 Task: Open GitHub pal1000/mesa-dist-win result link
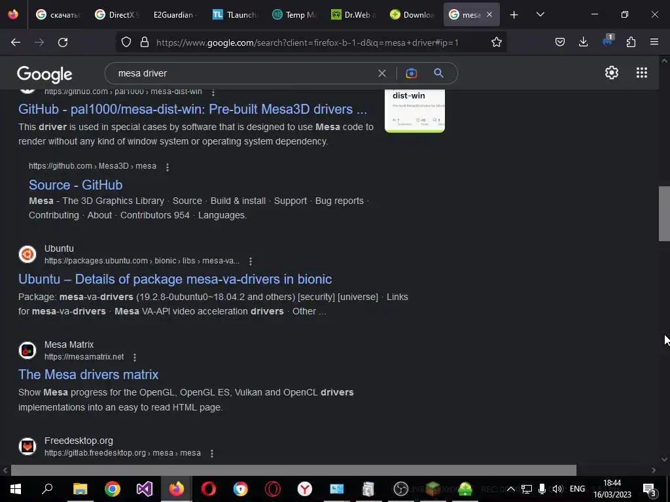coord(192,109)
